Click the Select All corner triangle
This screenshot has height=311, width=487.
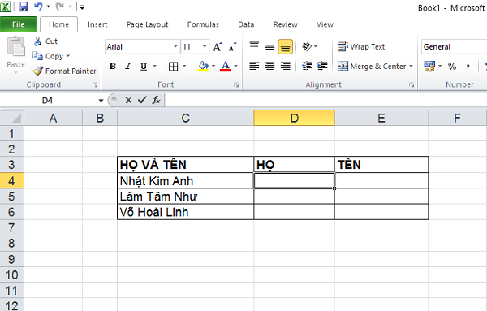12,118
